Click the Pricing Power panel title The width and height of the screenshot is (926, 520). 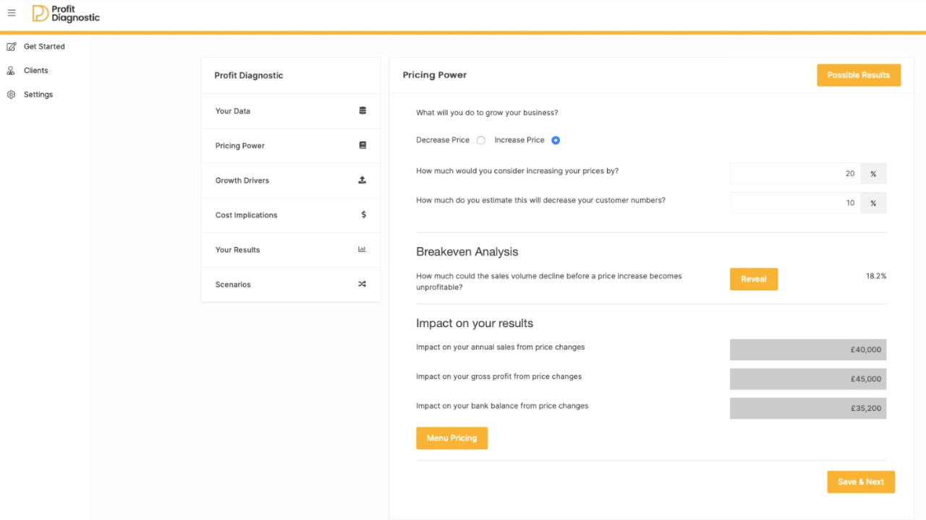pyautogui.click(x=435, y=75)
